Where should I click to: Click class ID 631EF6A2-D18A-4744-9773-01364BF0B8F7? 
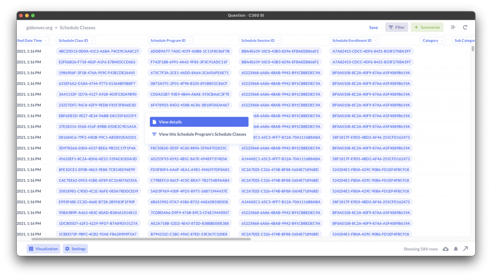[x=97, y=84]
